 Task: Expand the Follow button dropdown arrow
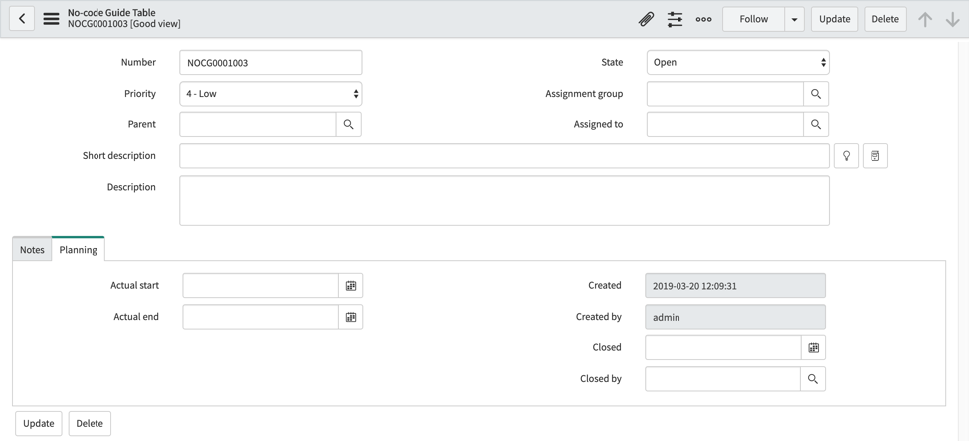(794, 19)
